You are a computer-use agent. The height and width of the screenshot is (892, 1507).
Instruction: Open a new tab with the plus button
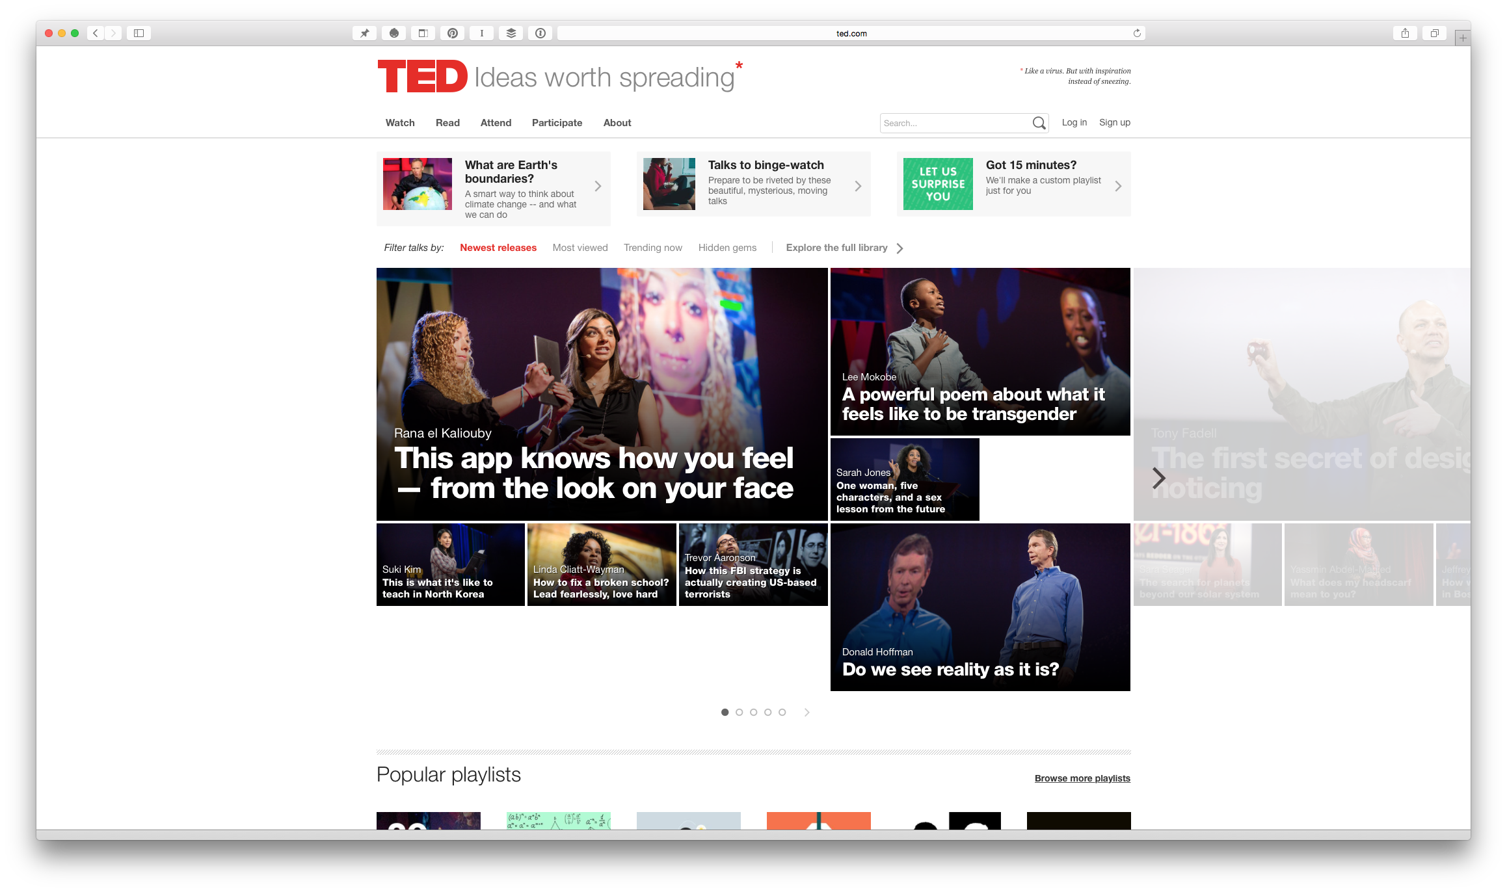click(x=1463, y=38)
